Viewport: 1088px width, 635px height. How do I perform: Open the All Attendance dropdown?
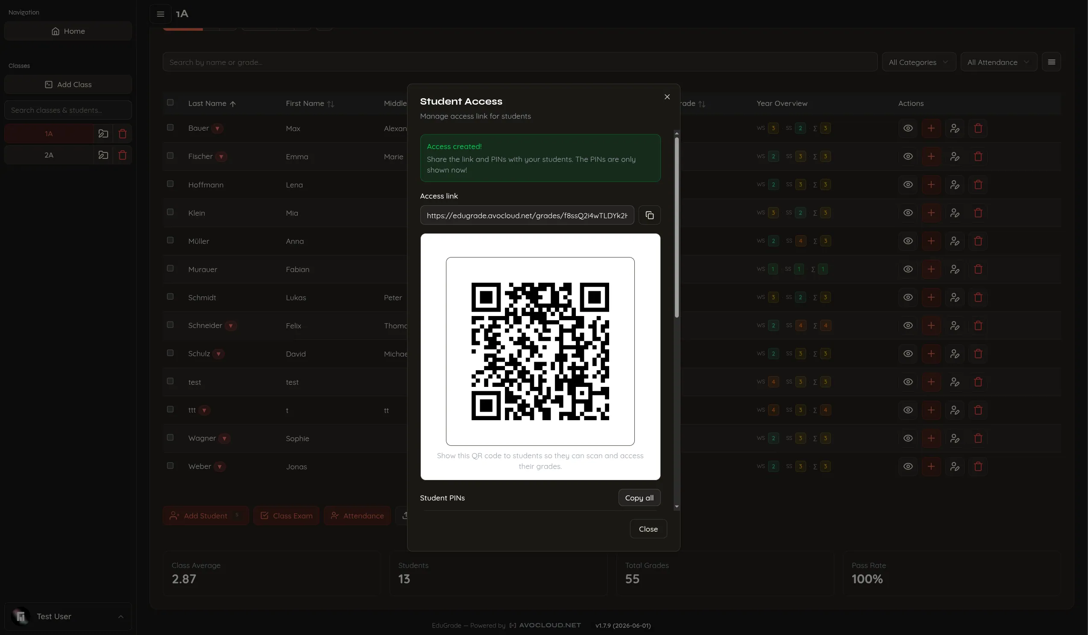(x=999, y=62)
